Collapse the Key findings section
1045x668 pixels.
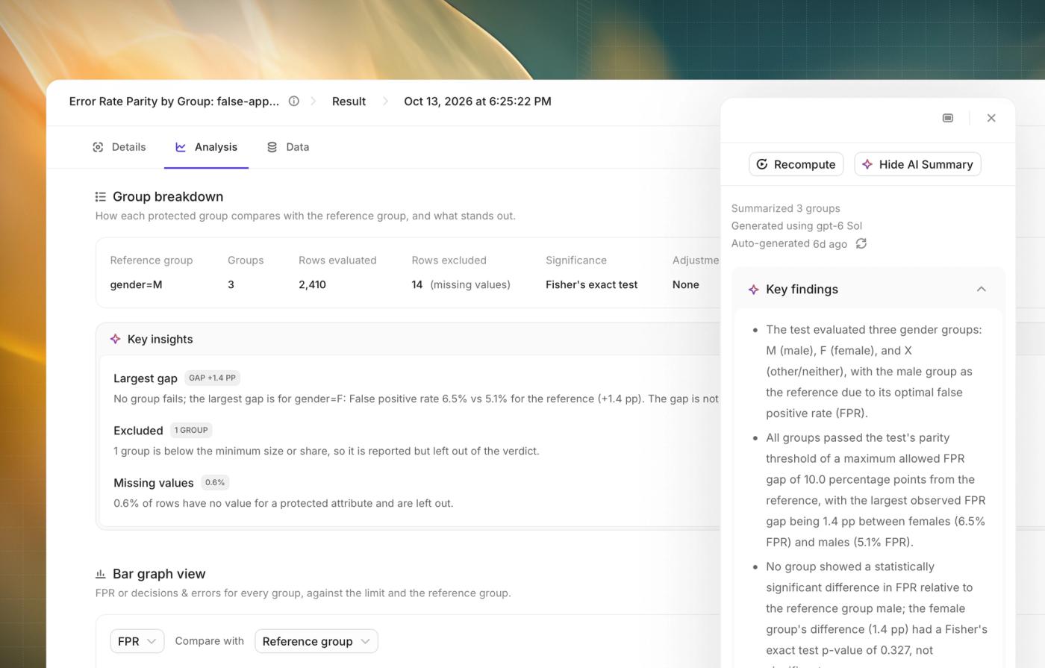pos(982,290)
